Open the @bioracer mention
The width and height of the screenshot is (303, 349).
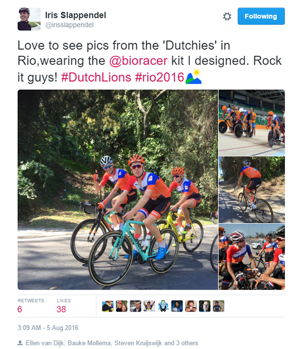(x=138, y=61)
